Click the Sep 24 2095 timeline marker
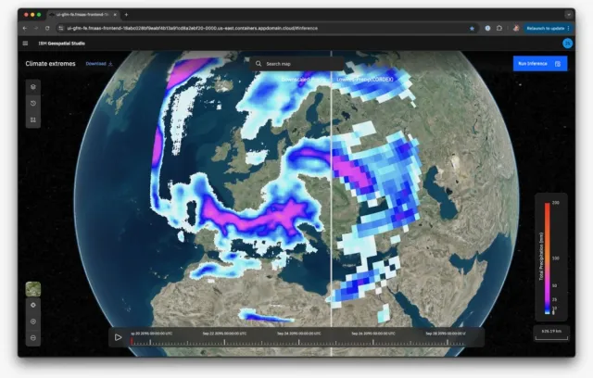The width and height of the screenshot is (593, 378). [298, 334]
